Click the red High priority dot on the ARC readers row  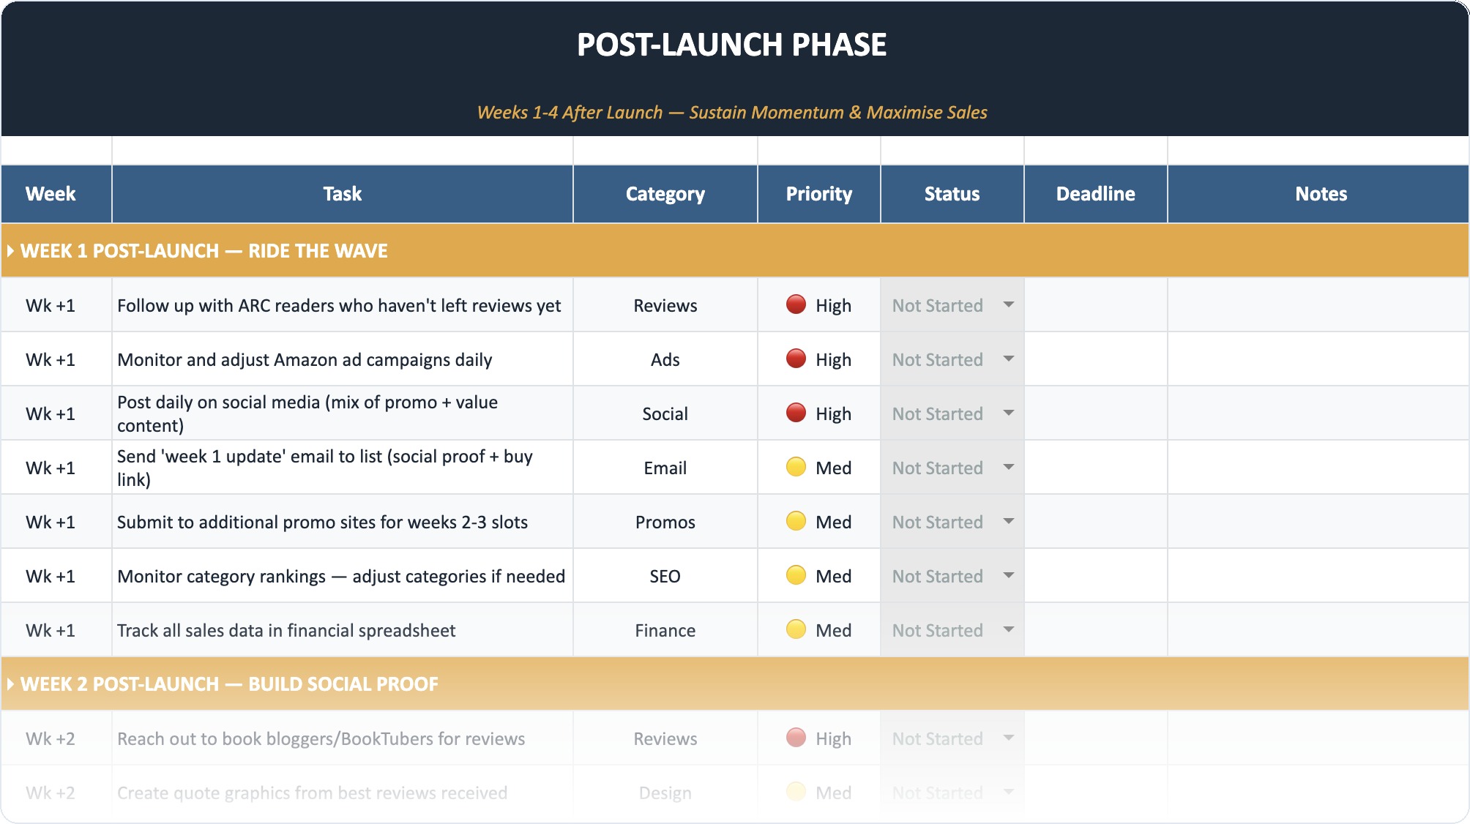pos(798,305)
